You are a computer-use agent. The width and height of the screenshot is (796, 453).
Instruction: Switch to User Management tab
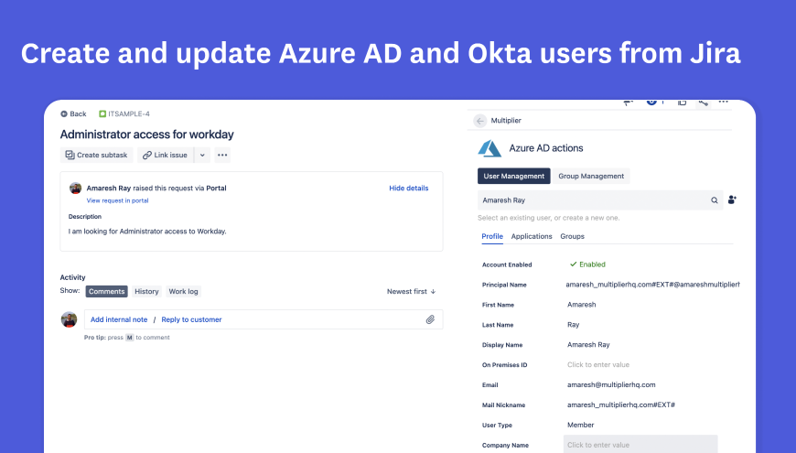[x=514, y=177]
